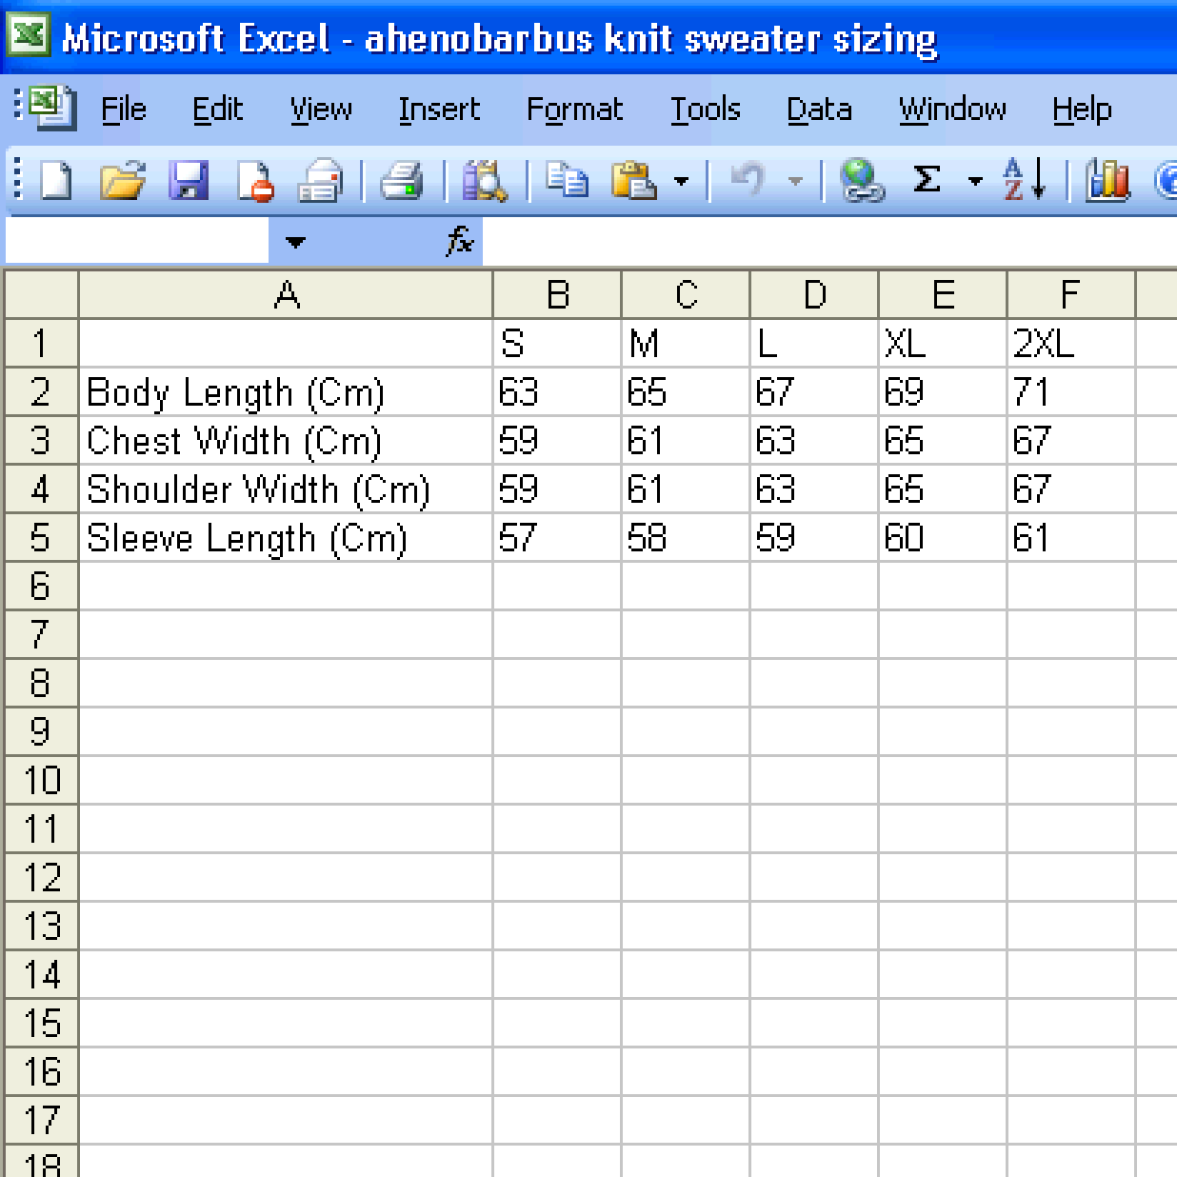Viewport: 1177px width, 1177px height.
Task: Open the Data menu
Action: tap(819, 110)
